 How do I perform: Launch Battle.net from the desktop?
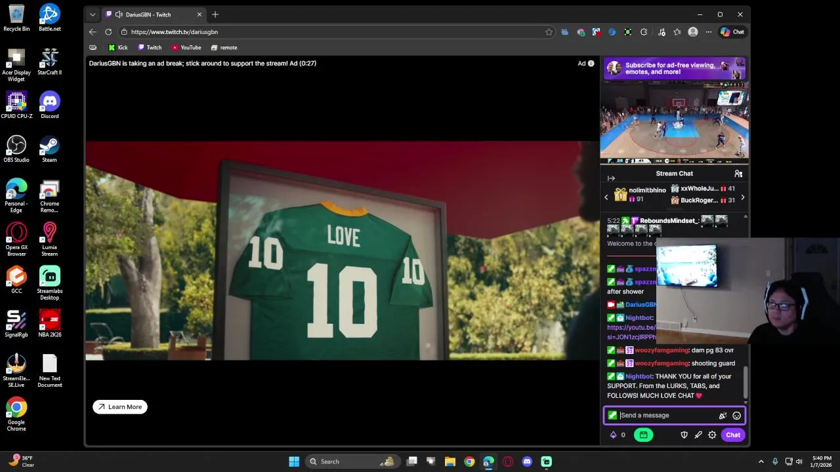(x=49, y=18)
